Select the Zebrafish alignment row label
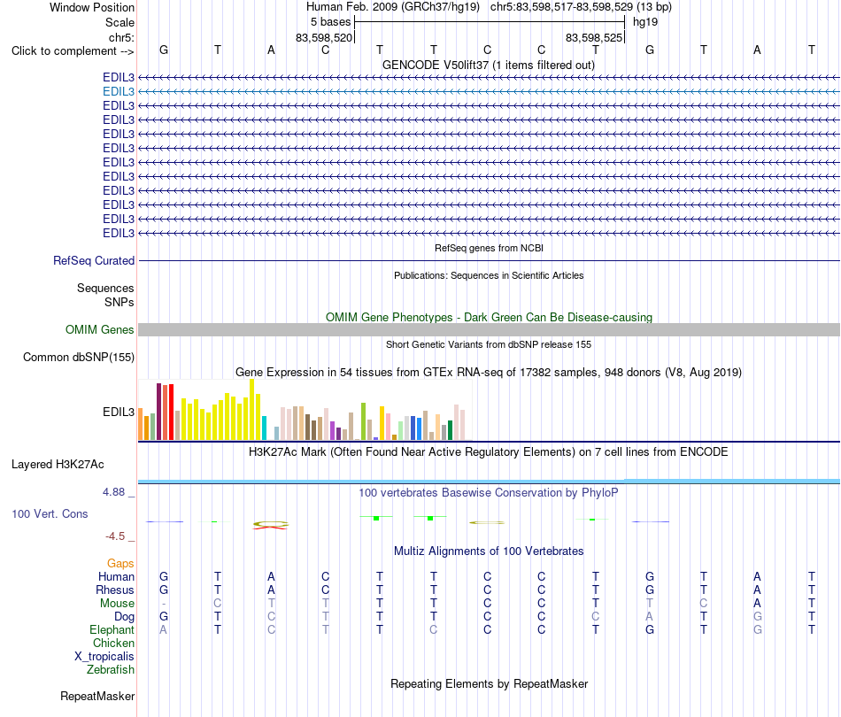Image resolution: width=841 pixels, height=717 pixels. 111,669
